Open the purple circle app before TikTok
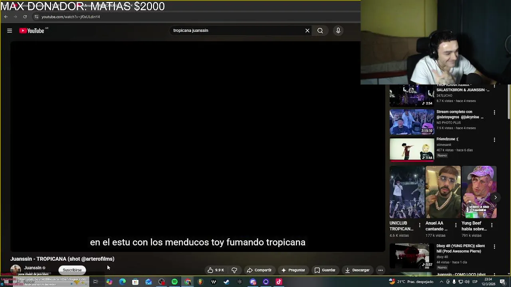 pos(266,282)
